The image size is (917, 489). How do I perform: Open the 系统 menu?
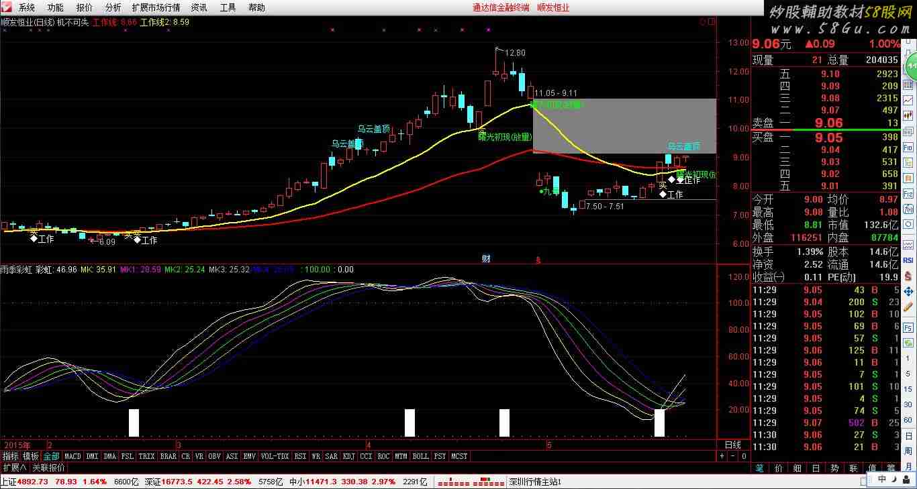pos(27,7)
